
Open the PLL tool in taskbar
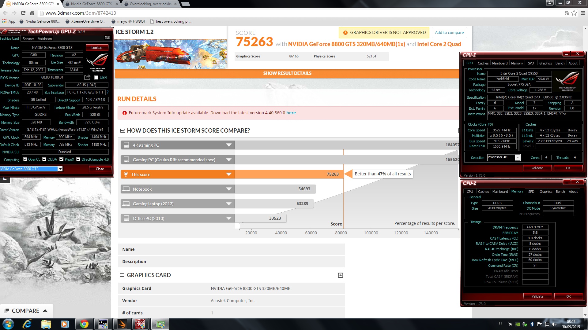(103, 324)
